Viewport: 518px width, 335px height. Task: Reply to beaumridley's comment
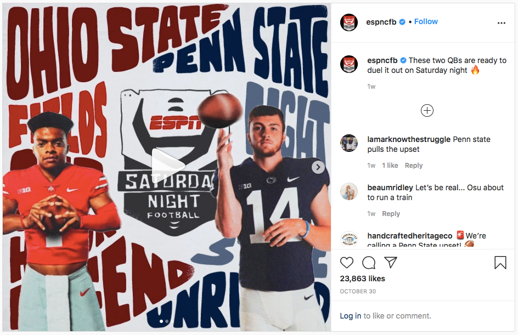tap(391, 214)
